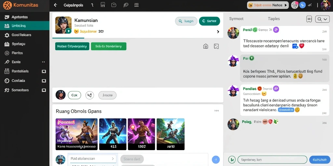The height and width of the screenshot is (166, 333).
Task: Toggle the checkbox next to Confatis
Action: pos(44,81)
